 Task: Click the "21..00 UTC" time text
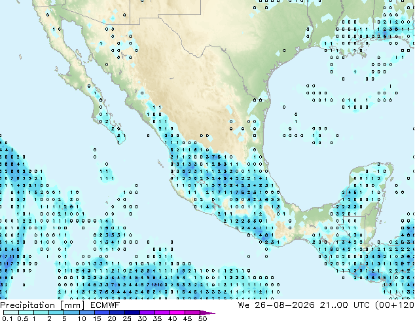tap(344, 305)
